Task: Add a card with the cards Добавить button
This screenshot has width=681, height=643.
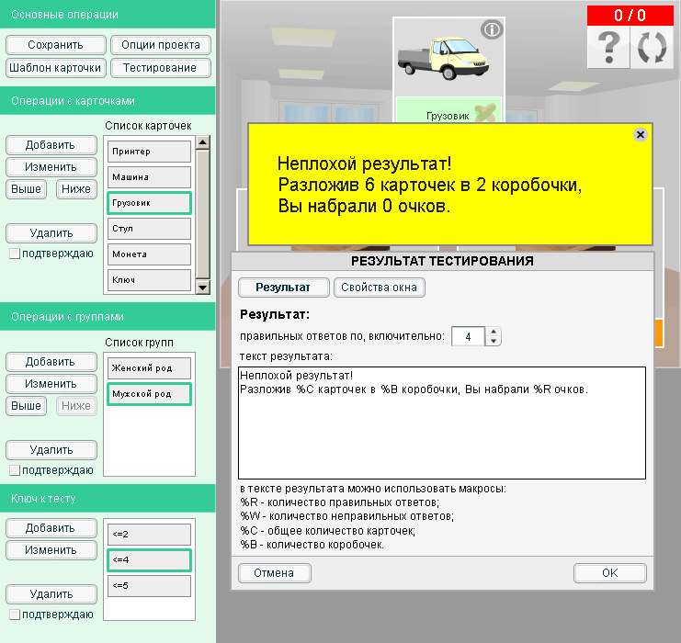Action: click(x=51, y=145)
